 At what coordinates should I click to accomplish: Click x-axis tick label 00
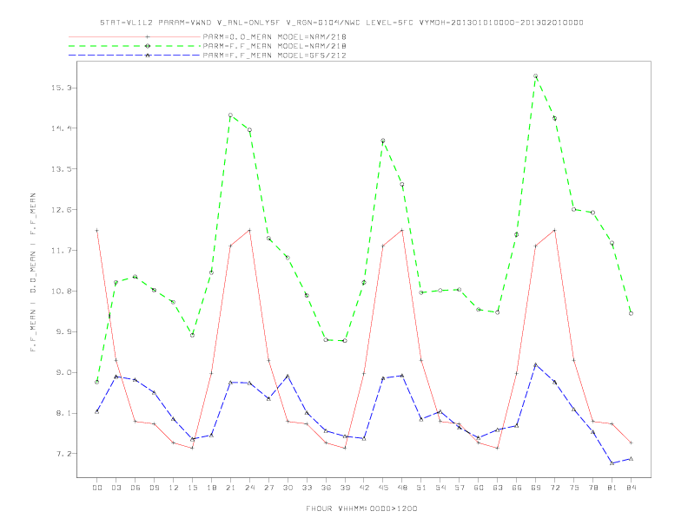(x=97, y=488)
